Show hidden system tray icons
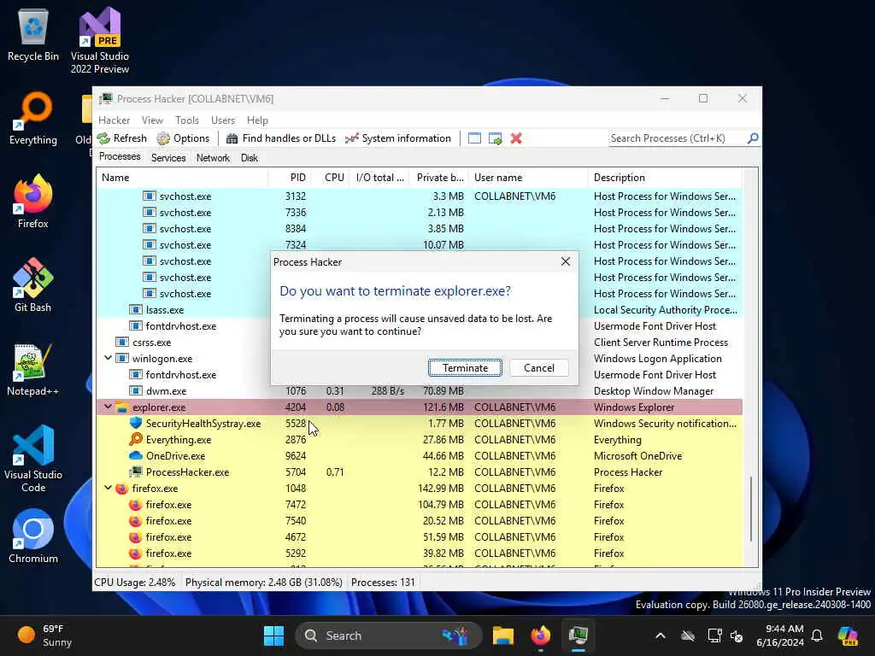This screenshot has height=656, width=875. tap(661, 635)
